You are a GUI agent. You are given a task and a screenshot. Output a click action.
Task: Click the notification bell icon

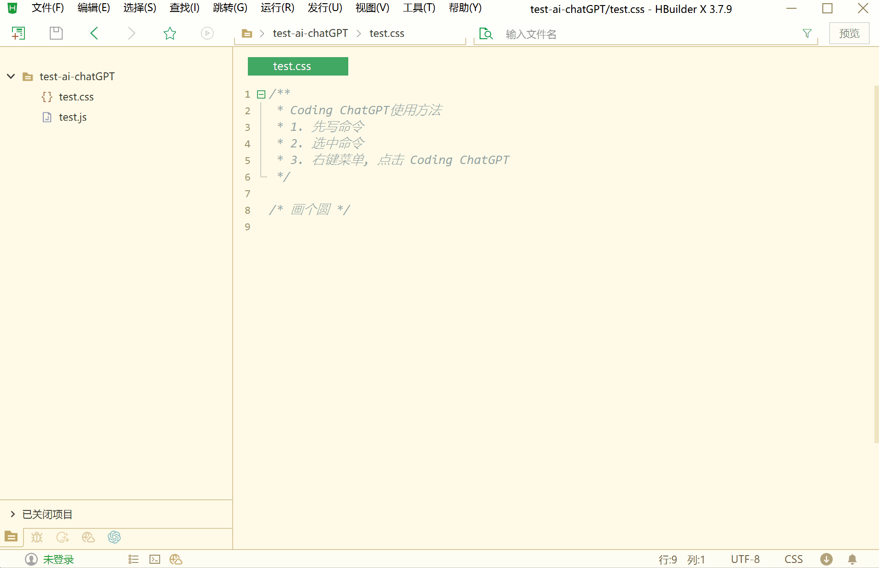(x=852, y=559)
